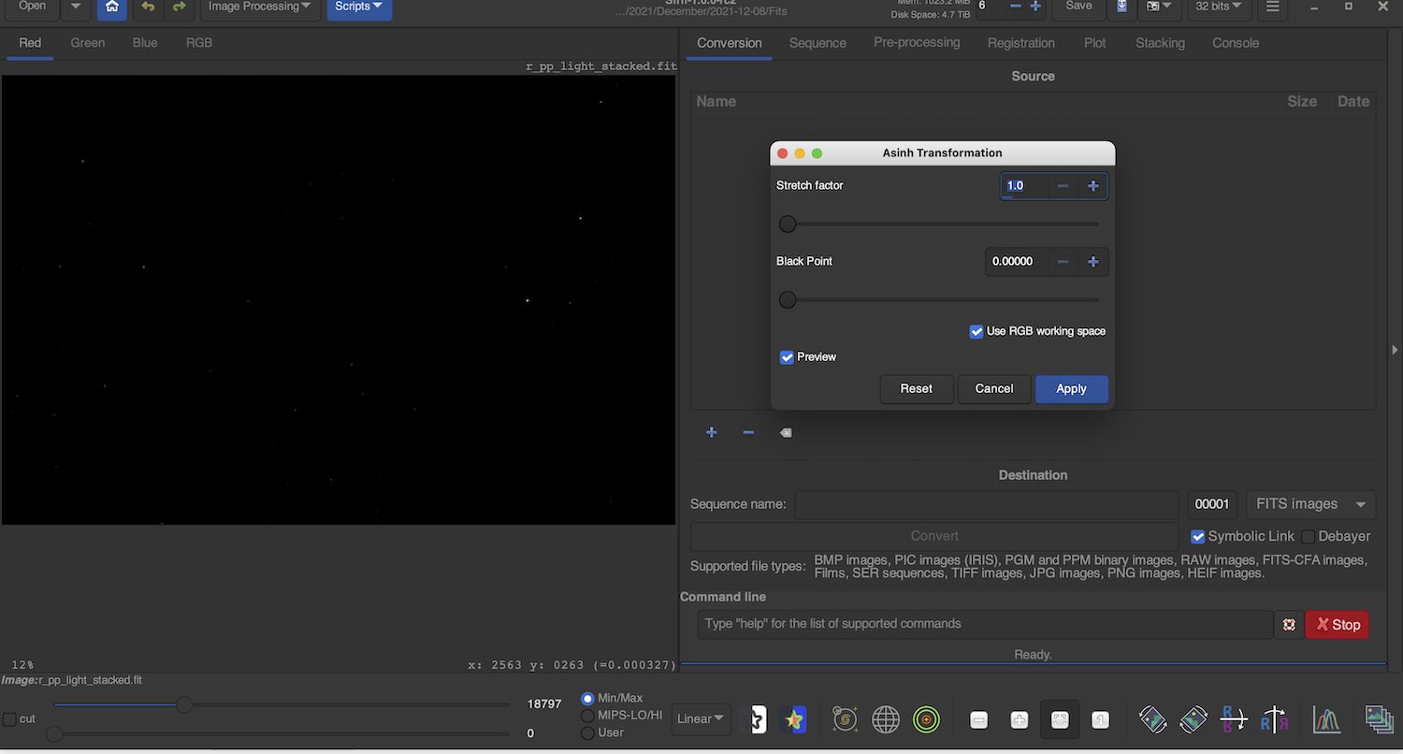Image resolution: width=1403 pixels, height=754 pixels.
Task: Click the Stretch factor slider handle
Action: [x=788, y=224]
